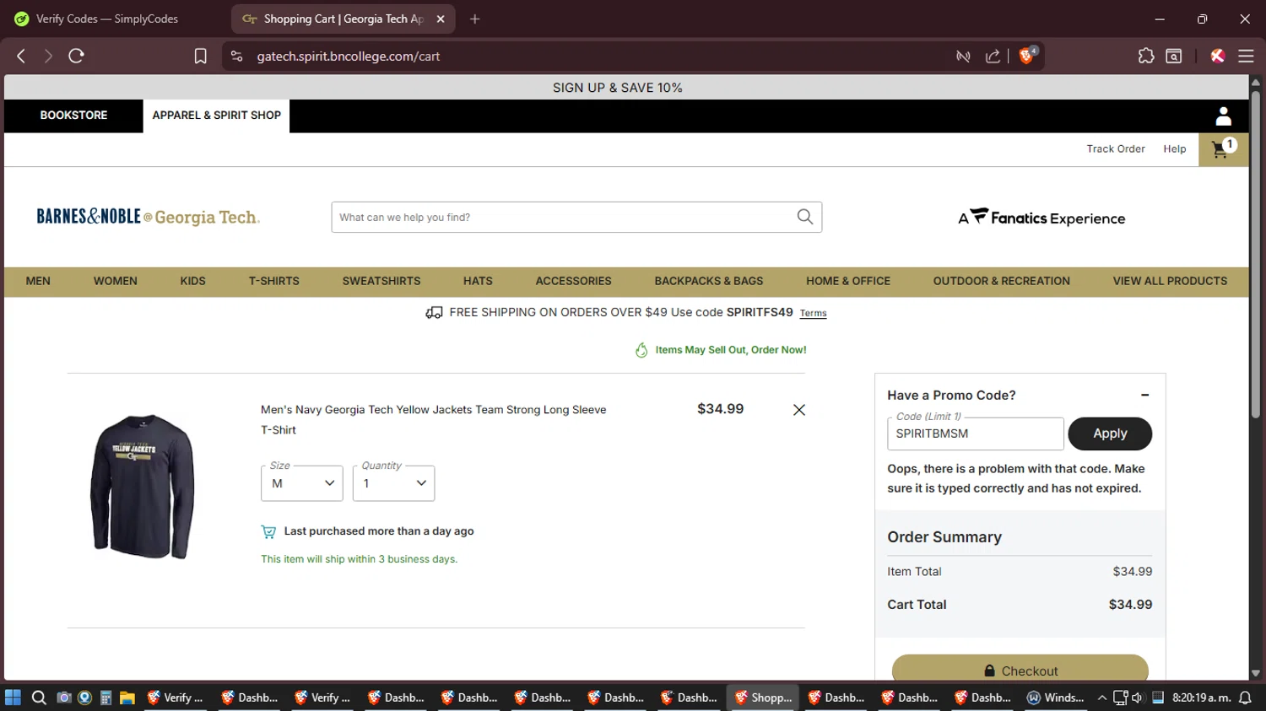Viewport: 1266px width, 711px height.
Task: Open HOME & OFFICE category menu
Action: coord(848,281)
